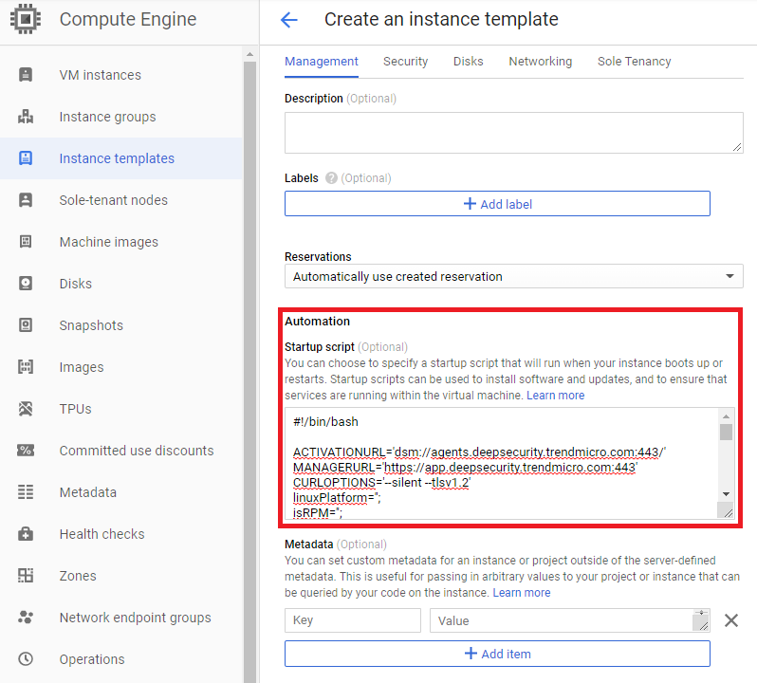Switch to the Networking tab
Image resolution: width=757 pixels, height=683 pixels.
(540, 62)
